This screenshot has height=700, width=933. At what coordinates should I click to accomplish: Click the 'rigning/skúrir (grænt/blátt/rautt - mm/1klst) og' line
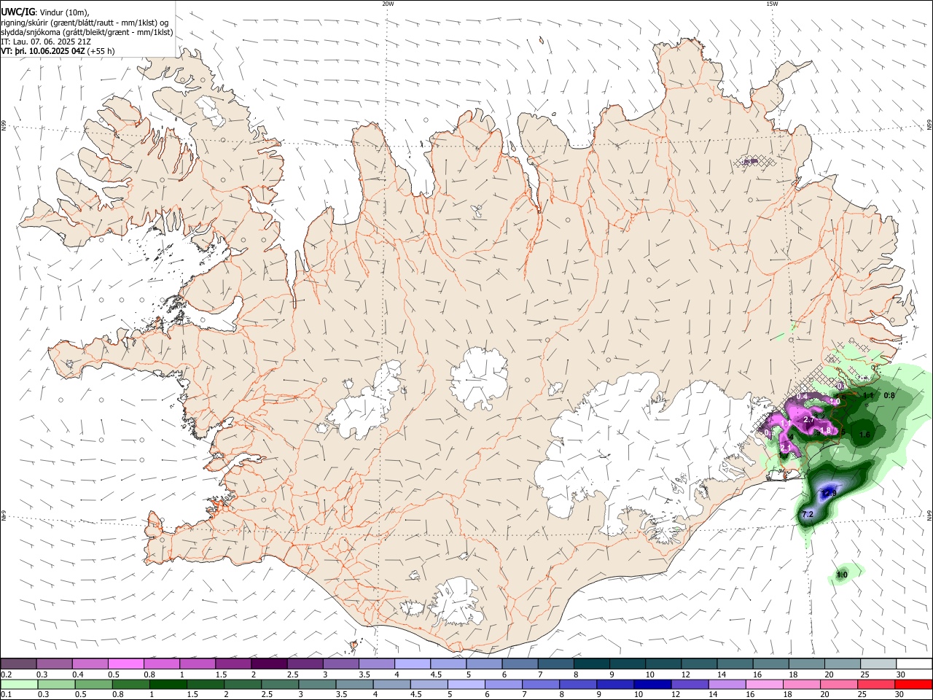point(85,22)
